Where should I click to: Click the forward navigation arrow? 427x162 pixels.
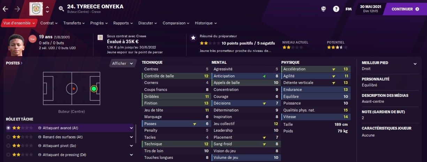coord(17,9)
